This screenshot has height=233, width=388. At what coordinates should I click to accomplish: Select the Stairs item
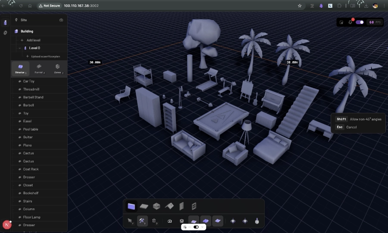(39, 201)
